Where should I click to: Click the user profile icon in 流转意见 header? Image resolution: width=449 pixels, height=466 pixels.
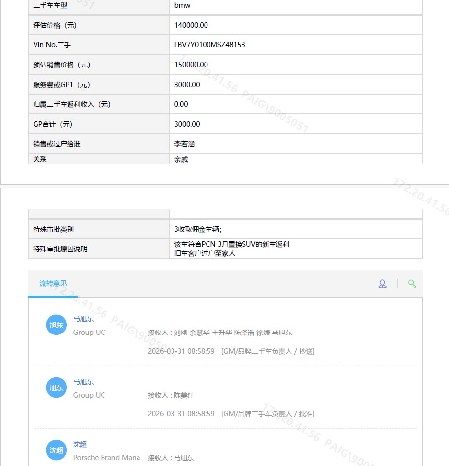[x=382, y=284]
